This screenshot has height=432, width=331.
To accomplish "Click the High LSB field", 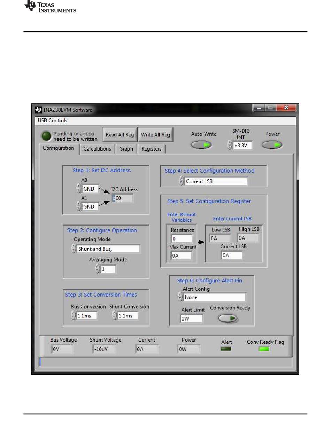I will coord(248,238).
